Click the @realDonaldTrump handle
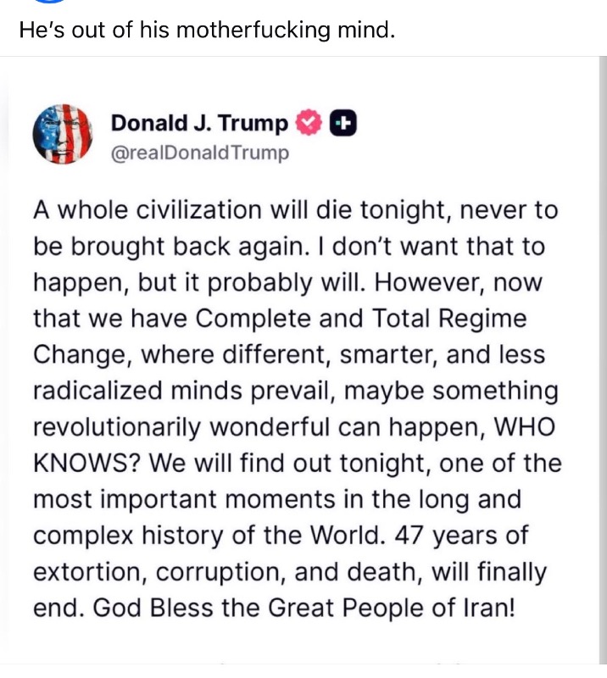 tap(200, 153)
